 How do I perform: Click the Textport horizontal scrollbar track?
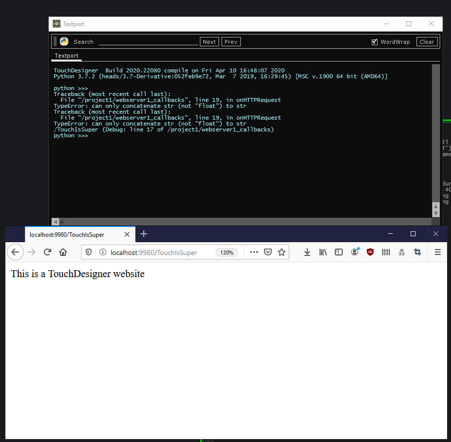[x=249, y=221]
